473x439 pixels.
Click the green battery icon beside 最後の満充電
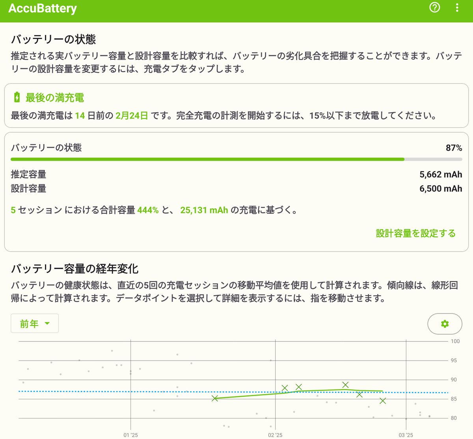[x=17, y=97]
